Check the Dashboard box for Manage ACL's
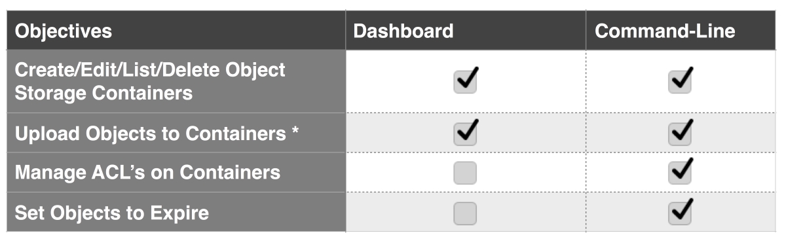 465,173
